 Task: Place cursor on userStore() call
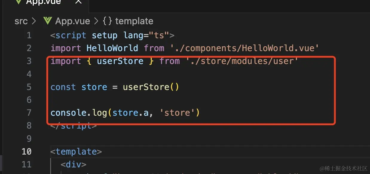pyautogui.click(x=151, y=87)
